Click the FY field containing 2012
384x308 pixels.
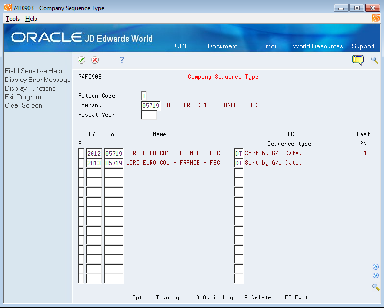94,153
